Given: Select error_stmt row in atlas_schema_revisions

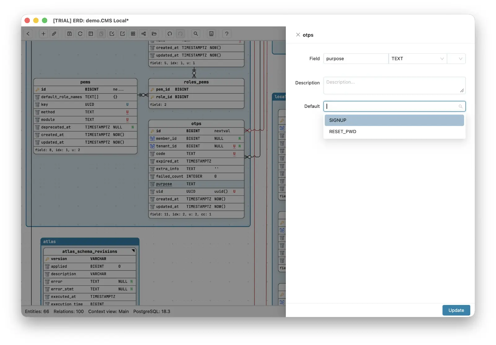Looking at the screenshot, I should 90,289.
